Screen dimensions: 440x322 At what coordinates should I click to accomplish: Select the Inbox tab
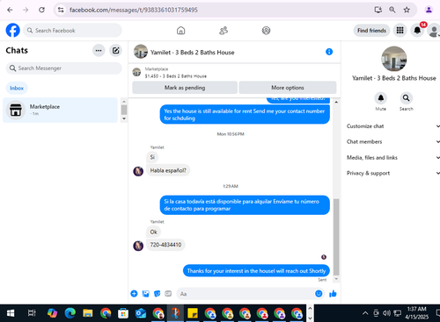[x=17, y=88]
